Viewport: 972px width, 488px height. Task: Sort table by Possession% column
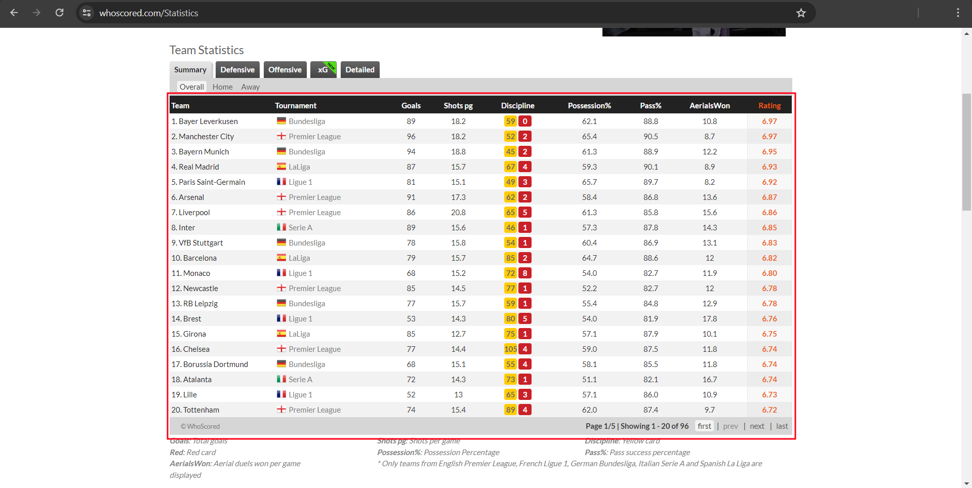[x=589, y=106]
